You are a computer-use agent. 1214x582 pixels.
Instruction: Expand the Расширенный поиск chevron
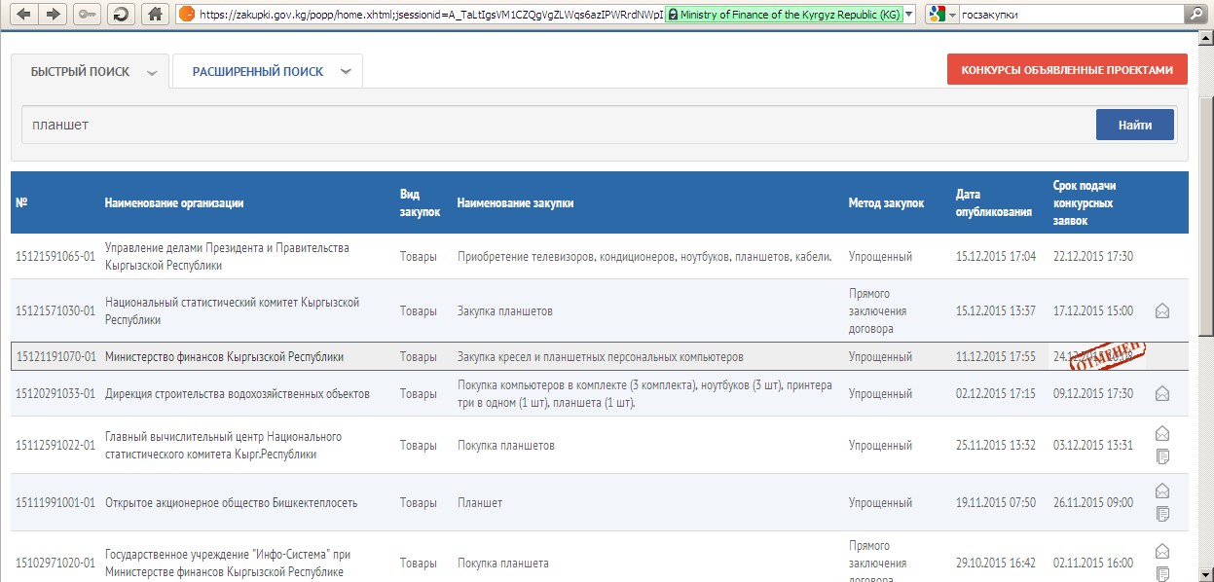tap(346, 72)
